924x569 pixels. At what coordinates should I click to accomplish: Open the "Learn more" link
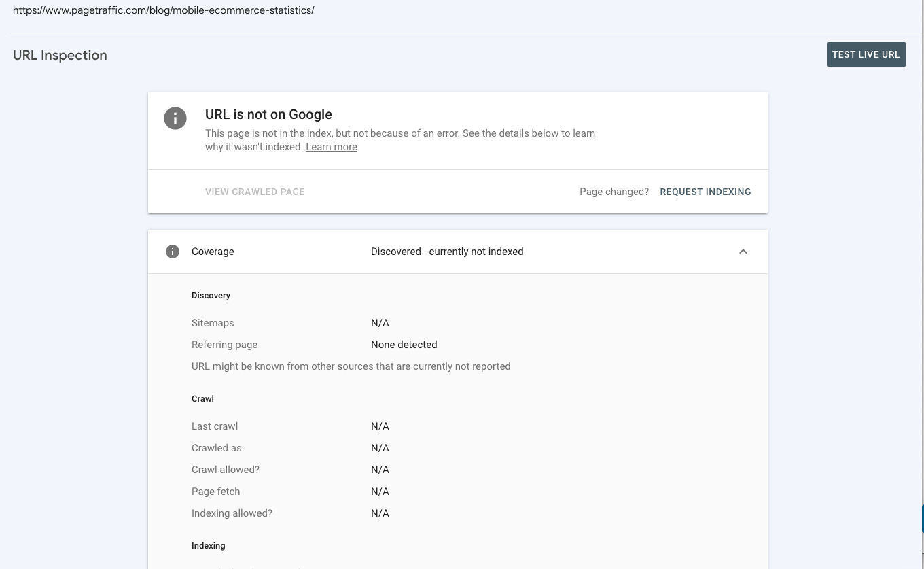331,147
